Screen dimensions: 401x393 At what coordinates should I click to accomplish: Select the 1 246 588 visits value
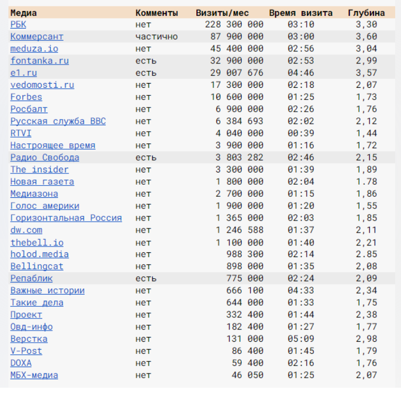coord(239,230)
